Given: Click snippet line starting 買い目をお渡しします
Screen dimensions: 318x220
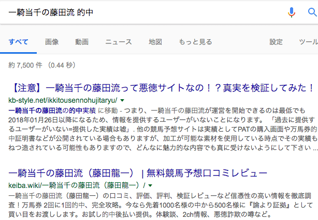Looking at the screenshot, I should point(140,214).
